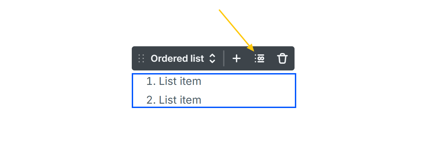The width and height of the screenshot is (429, 160).
Task: Click the second List item text
Action: click(180, 100)
